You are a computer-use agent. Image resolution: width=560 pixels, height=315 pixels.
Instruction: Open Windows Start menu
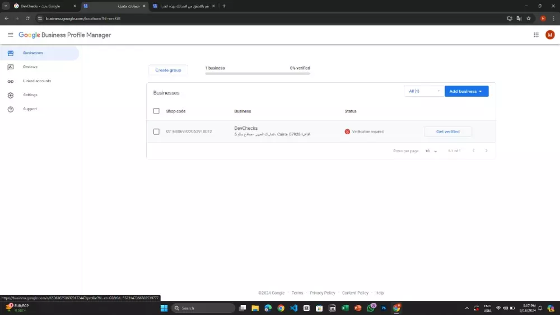pyautogui.click(x=164, y=308)
